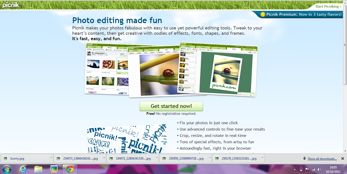Open the photo library screenshot thumbnail
The image size is (347, 174).
[106, 69]
